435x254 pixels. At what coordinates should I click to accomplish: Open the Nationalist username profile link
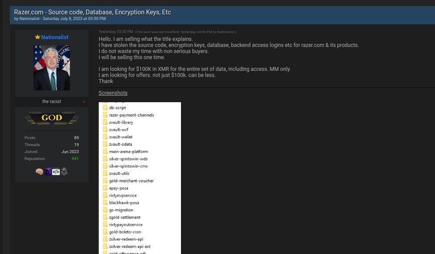[55, 37]
